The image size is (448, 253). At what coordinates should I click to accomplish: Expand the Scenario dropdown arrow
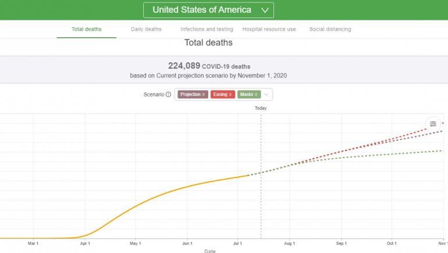click(266, 94)
